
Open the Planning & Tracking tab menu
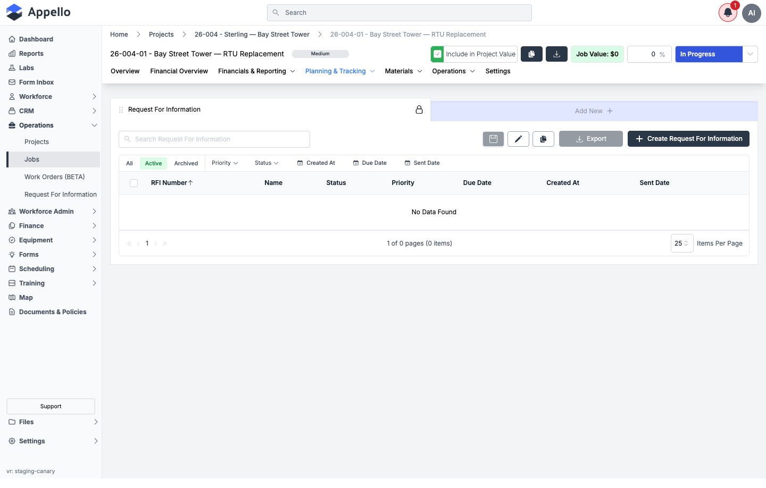(x=340, y=71)
